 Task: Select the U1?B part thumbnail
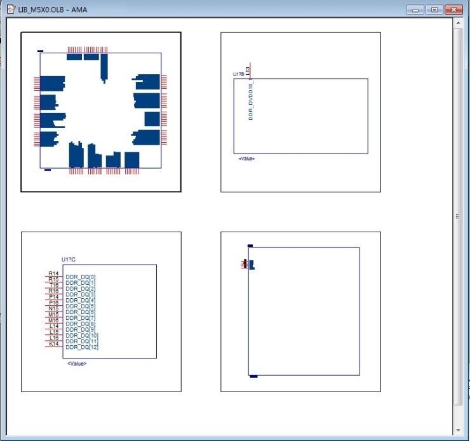300,112
